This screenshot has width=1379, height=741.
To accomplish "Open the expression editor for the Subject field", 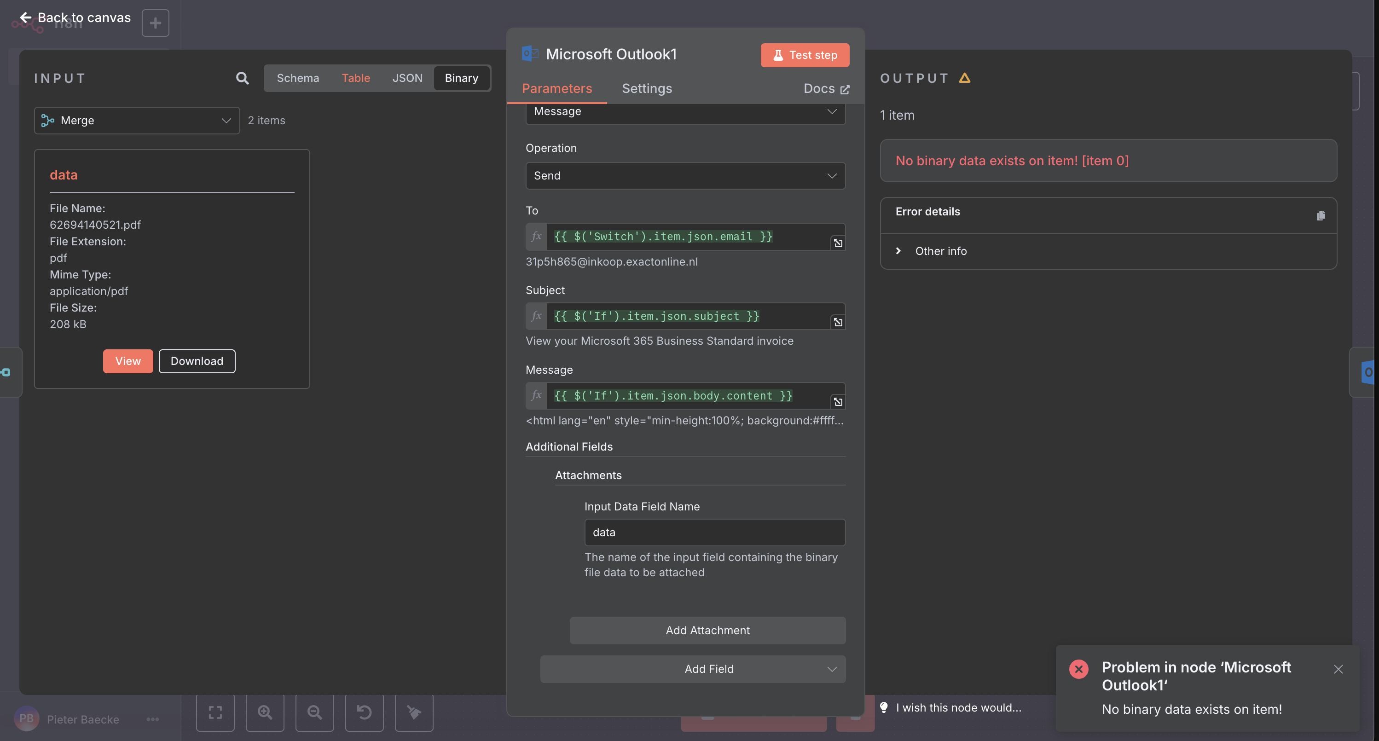I will click(838, 322).
